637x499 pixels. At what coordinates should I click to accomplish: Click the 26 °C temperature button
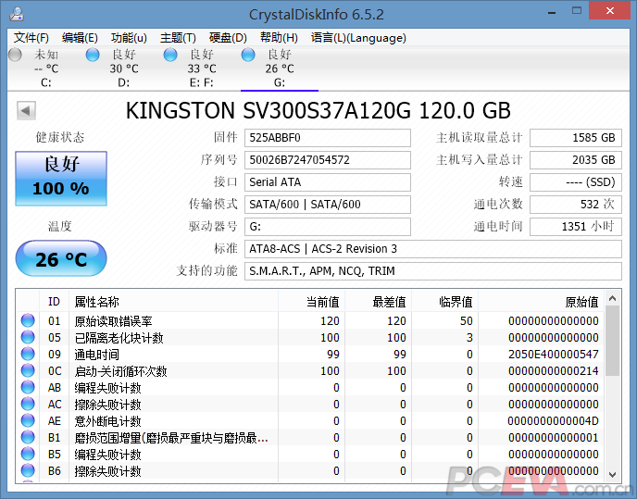(61, 258)
